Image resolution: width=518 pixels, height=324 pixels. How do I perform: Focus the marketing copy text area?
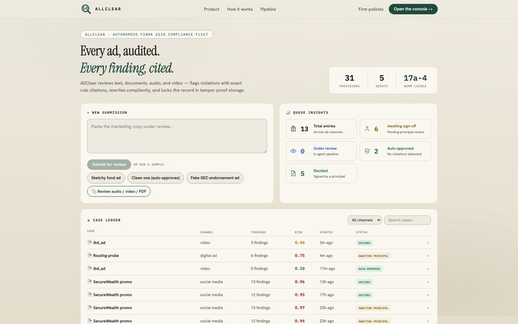tap(177, 136)
